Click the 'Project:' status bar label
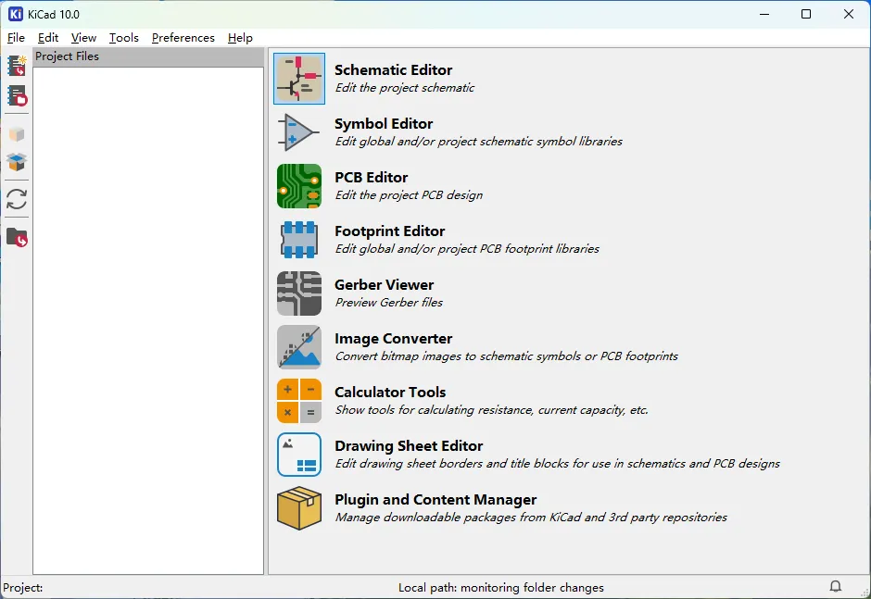The width and height of the screenshot is (871, 599). coord(23,587)
